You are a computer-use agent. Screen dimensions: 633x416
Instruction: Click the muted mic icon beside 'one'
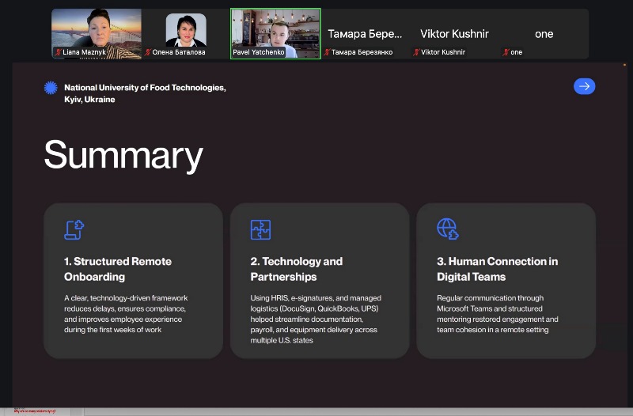click(x=506, y=52)
